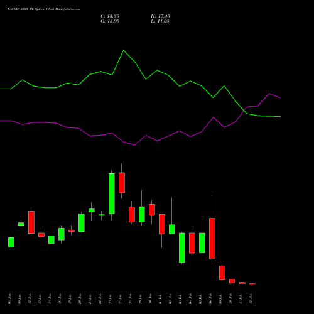
Task: Click the 01 Feb date label
Action: click(x=161, y=299)
